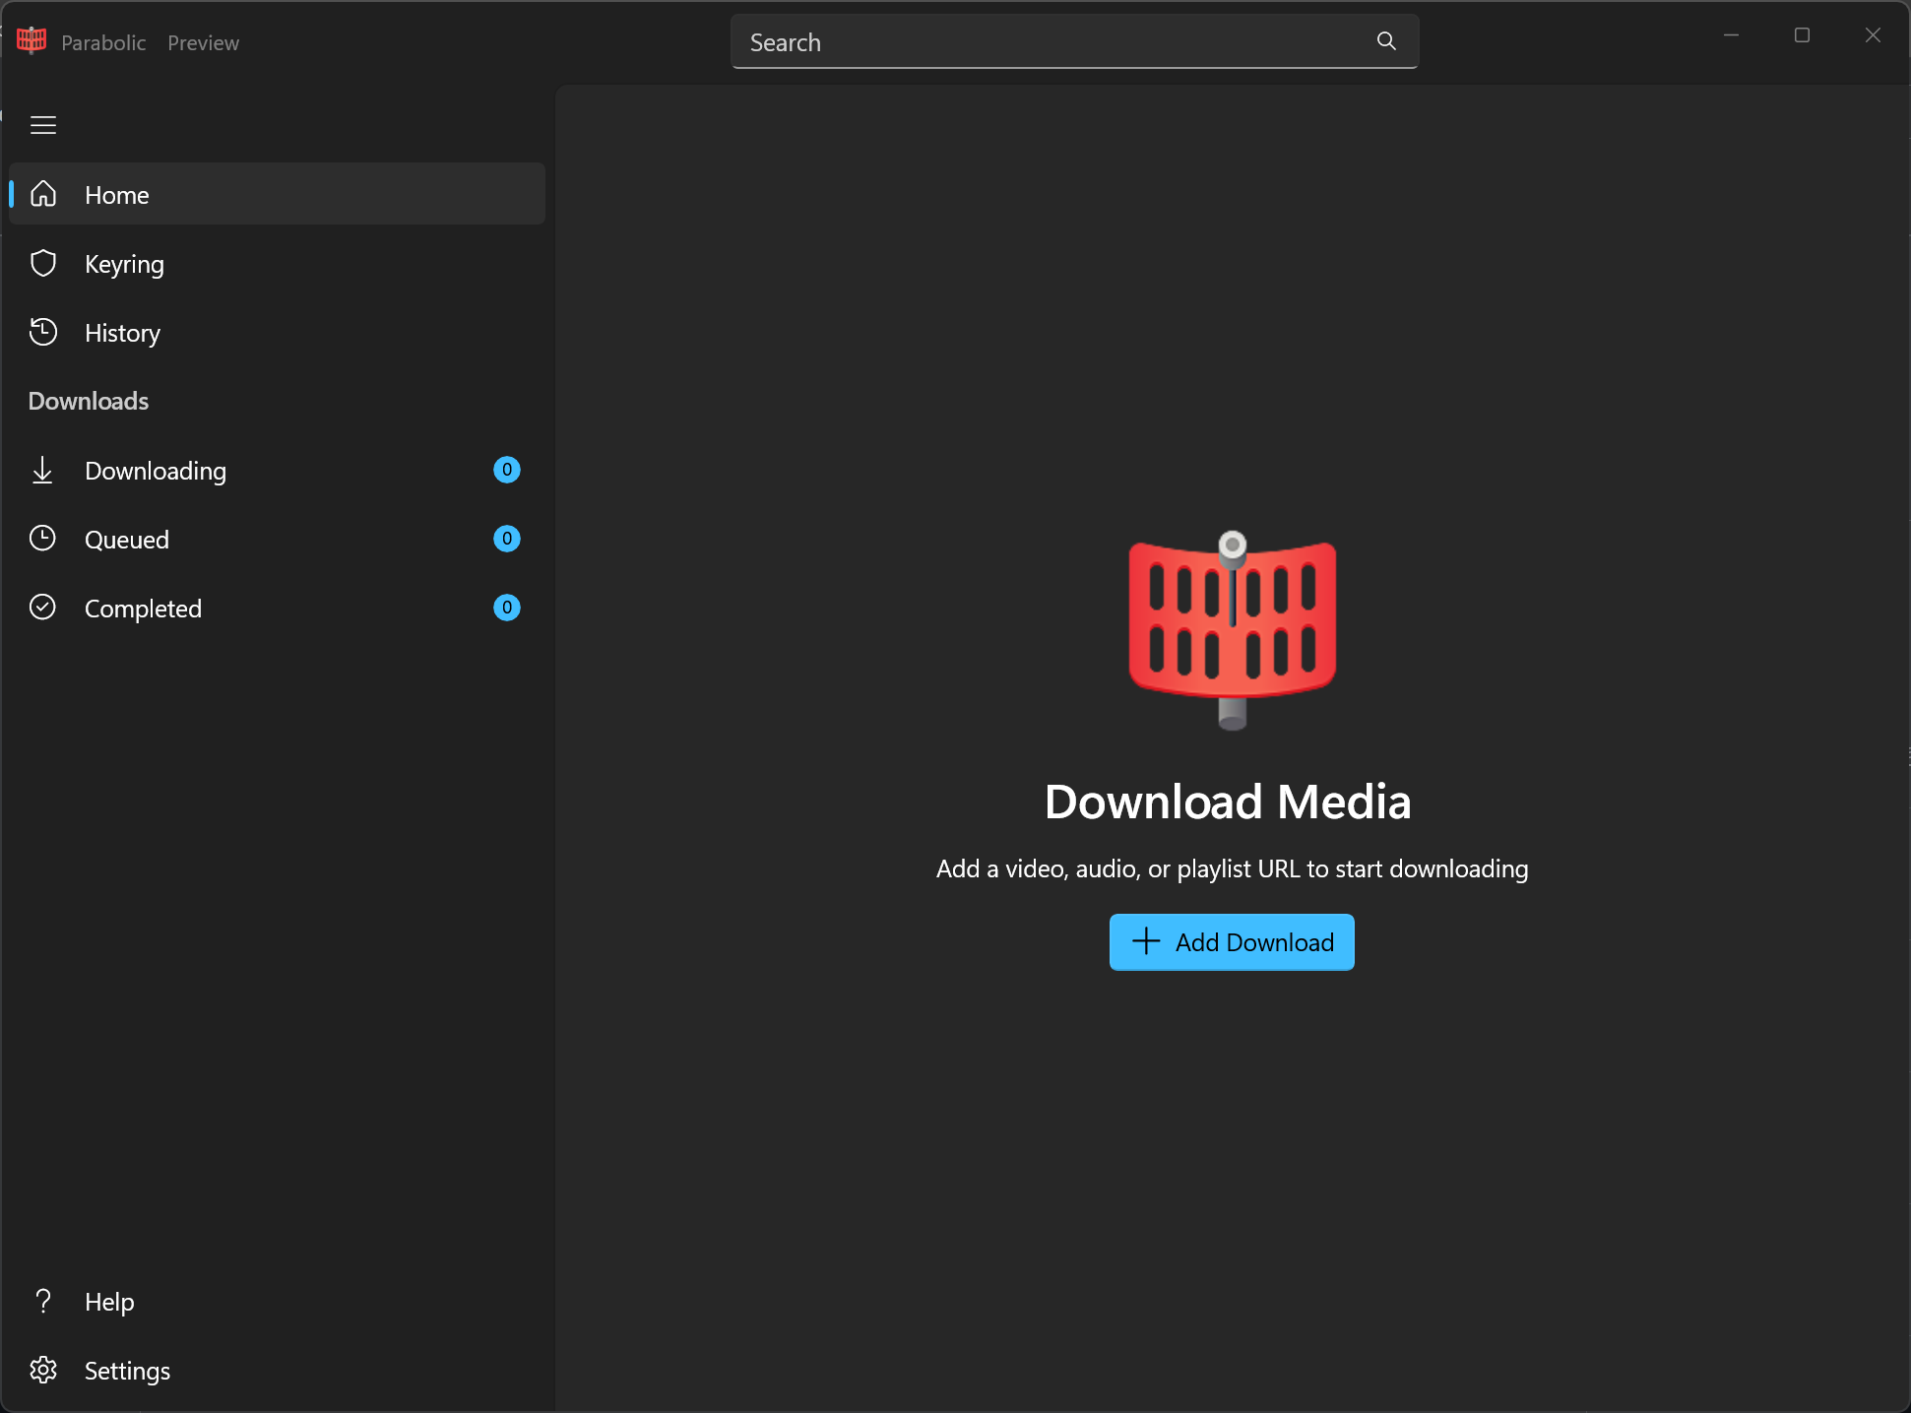
Task: Click the Settings gear icon
Action: point(43,1370)
